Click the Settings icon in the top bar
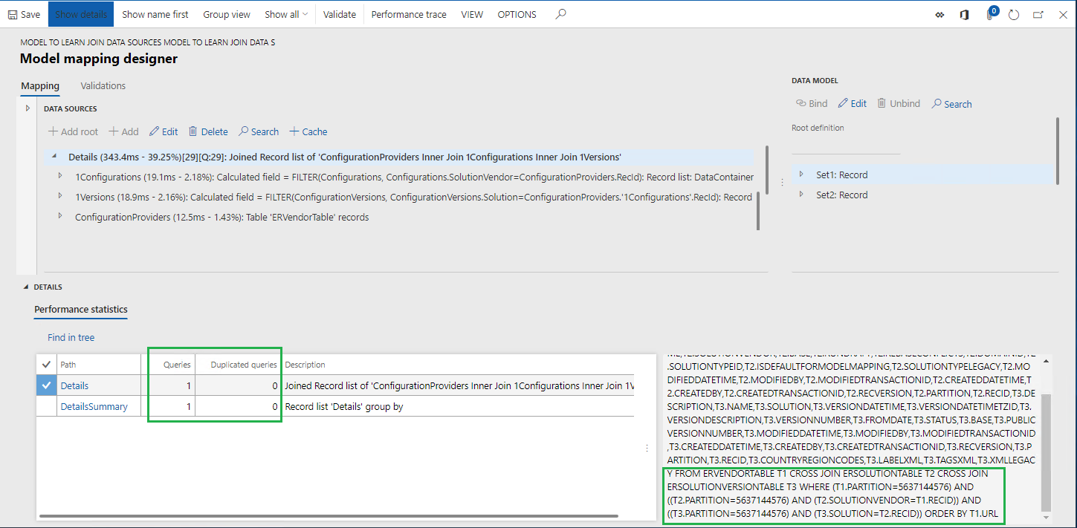 pos(939,14)
